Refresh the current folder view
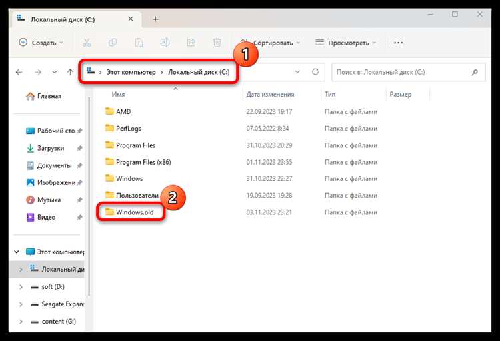Screen dimensions: 500x341 click(x=315, y=72)
